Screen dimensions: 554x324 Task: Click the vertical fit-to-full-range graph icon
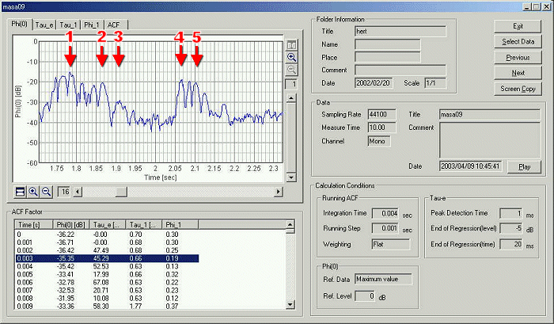point(291,45)
